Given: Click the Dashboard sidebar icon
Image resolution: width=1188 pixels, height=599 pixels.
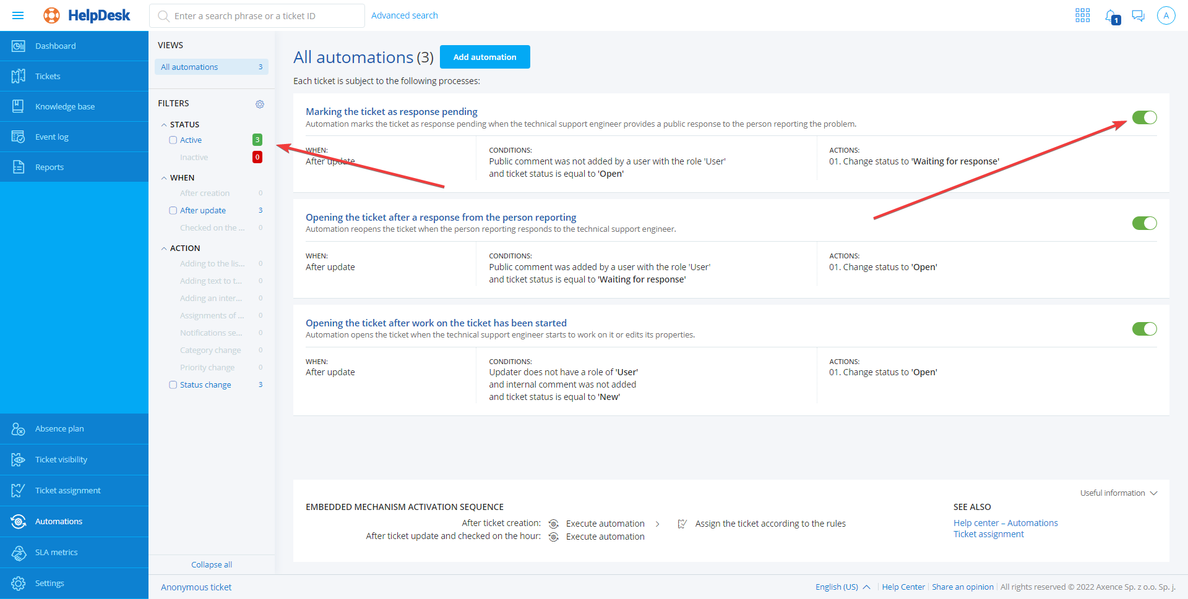Looking at the screenshot, I should tap(19, 46).
